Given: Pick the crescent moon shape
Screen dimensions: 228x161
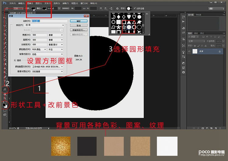Looking at the screenshot, I should point(113,17).
